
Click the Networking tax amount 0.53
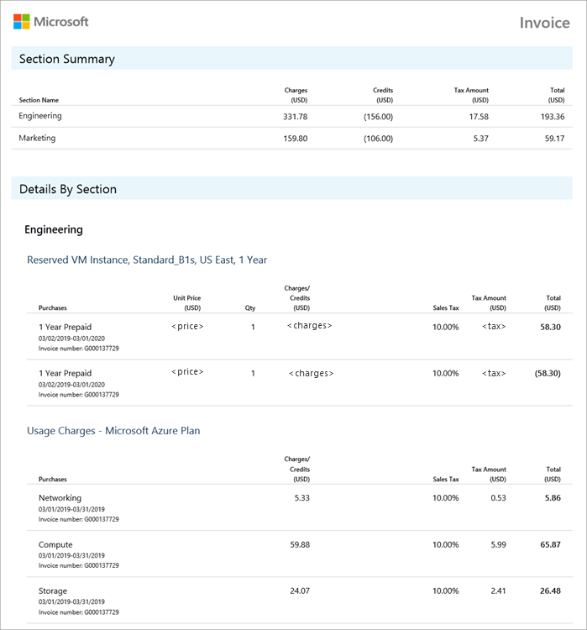[x=499, y=498]
